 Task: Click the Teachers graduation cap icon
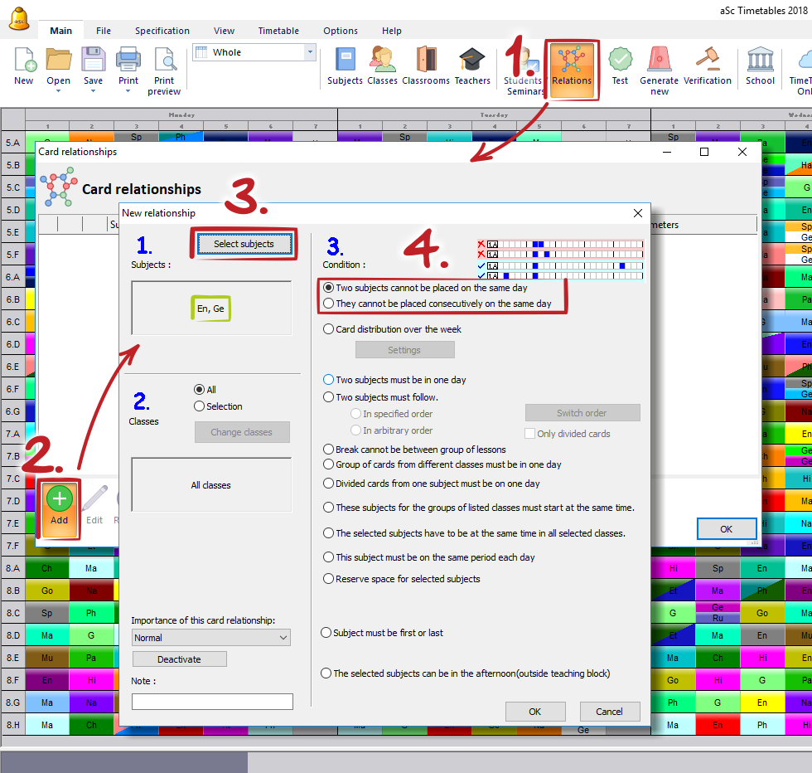472,66
